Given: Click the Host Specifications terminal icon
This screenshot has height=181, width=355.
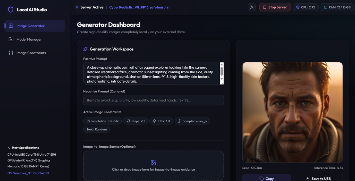Looking at the screenshot, I should click(x=9, y=148).
